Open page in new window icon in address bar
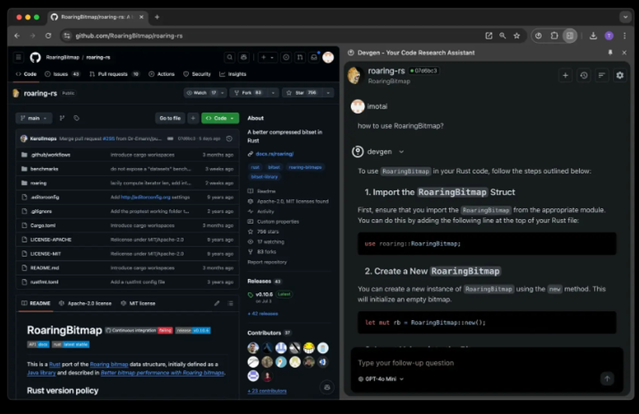This screenshot has width=639, height=414. (x=489, y=36)
